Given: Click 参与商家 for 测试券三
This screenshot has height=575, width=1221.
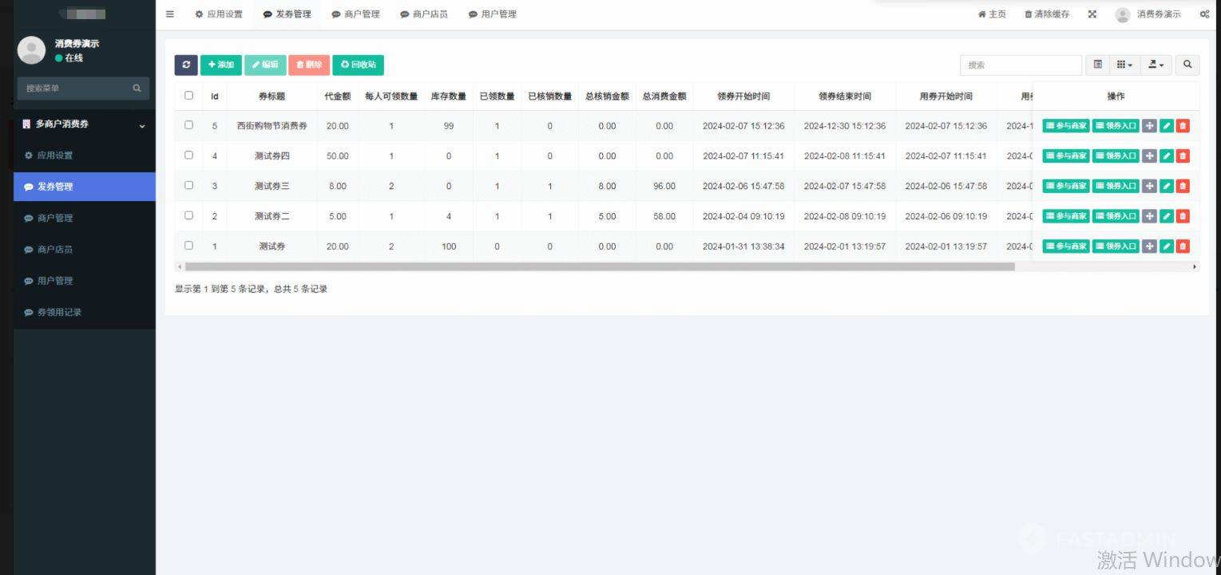Looking at the screenshot, I should click(x=1066, y=186).
